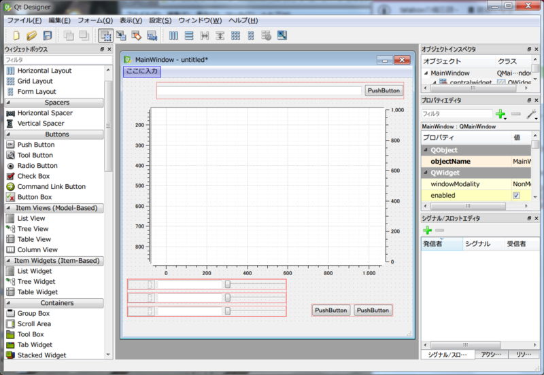Collapse the QWidget property group
The width and height of the screenshot is (544, 375).
coord(426,173)
